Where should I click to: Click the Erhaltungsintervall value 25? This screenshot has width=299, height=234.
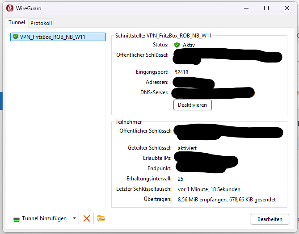181,179
